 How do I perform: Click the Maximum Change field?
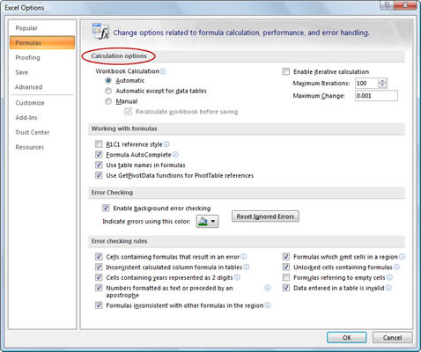[x=376, y=96]
